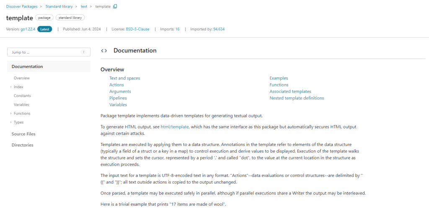The width and height of the screenshot is (429, 209).
Task: View the 94,634 imported-by link
Action: 219,29
